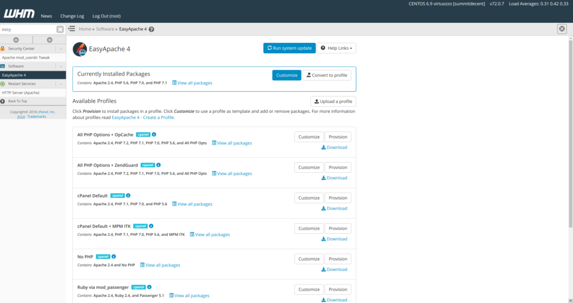This screenshot has height=303, width=573.
Task: Open the Change Log menu item
Action: [72, 16]
